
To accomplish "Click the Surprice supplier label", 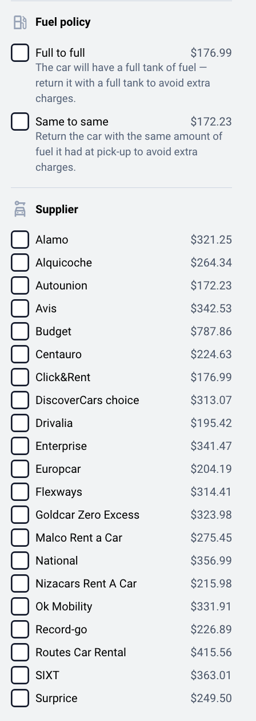I will [56, 698].
